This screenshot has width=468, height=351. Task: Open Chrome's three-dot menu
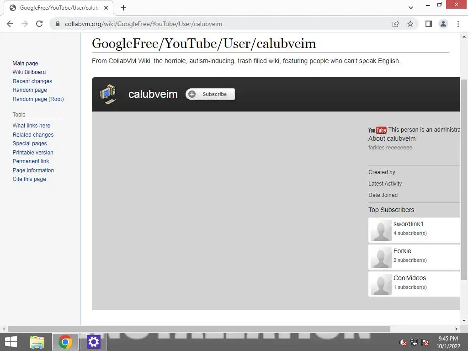point(458,24)
